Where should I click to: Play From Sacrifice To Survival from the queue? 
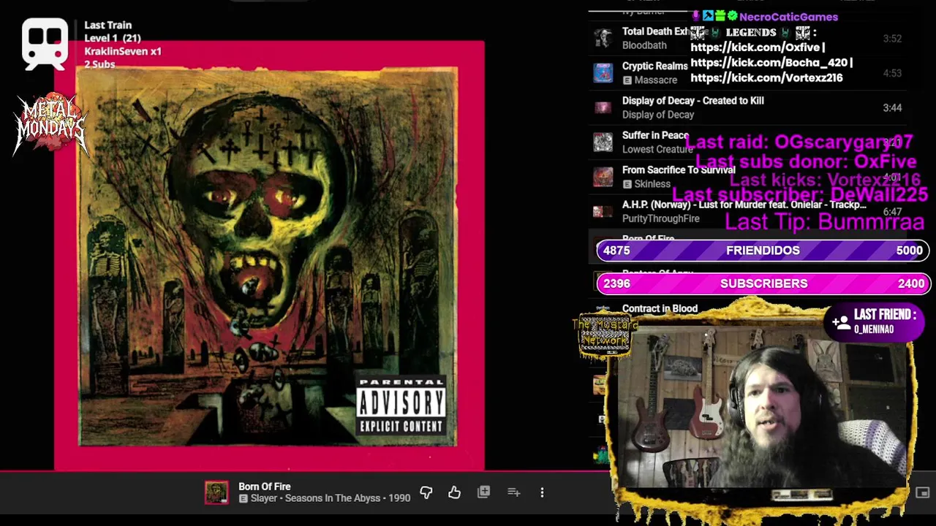(x=679, y=170)
